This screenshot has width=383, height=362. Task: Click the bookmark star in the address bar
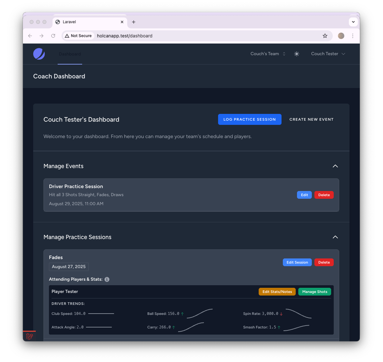(x=325, y=36)
